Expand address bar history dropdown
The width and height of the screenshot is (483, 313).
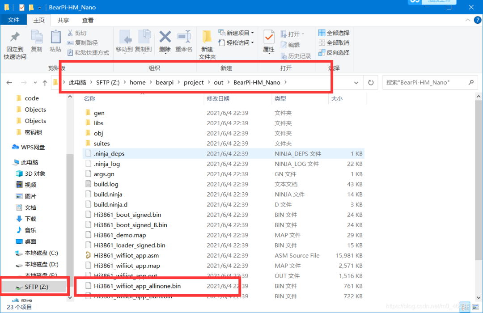coord(356,83)
